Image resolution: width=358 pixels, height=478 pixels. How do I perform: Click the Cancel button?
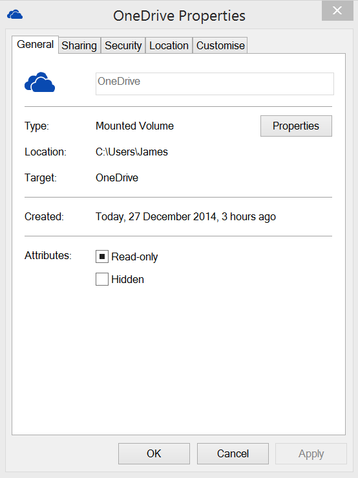pos(233,453)
